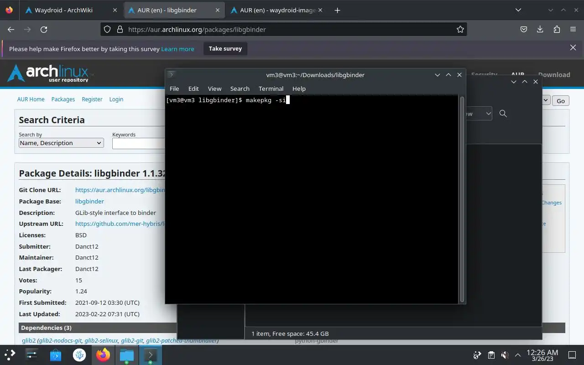Open the Firefox downloads panel

click(x=540, y=29)
